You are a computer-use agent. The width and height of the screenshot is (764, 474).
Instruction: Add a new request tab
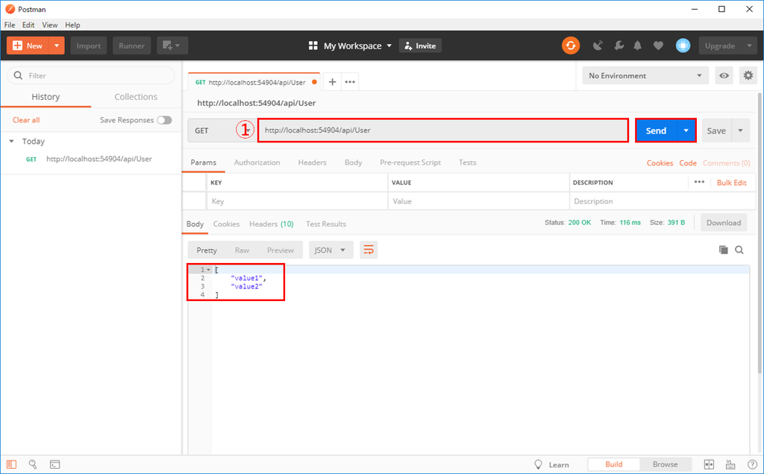[x=332, y=82]
